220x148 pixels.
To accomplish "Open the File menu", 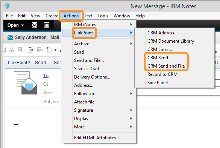I will pyautogui.click(x=9, y=16).
